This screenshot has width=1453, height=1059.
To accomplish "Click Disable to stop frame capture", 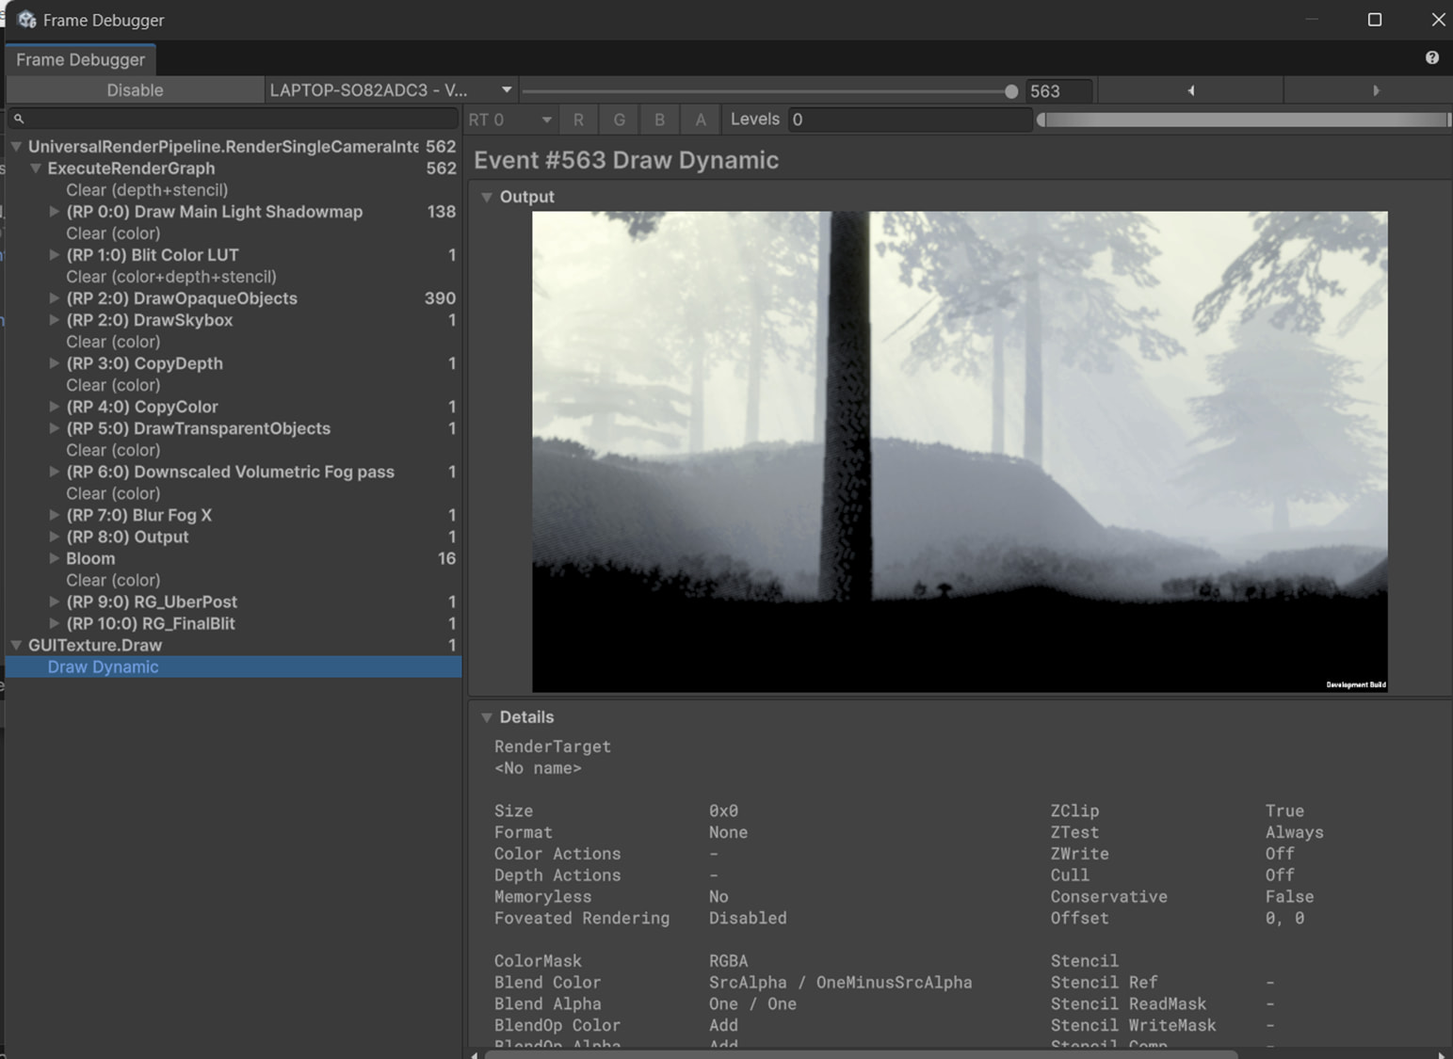I will pos(135,89).
